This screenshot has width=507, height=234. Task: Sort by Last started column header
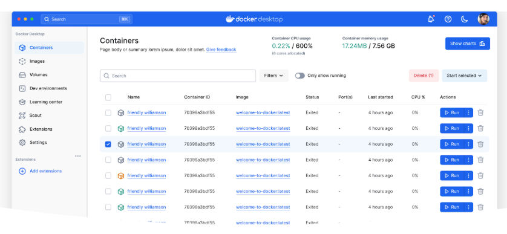pyautogui.click(x=381, y=97)
